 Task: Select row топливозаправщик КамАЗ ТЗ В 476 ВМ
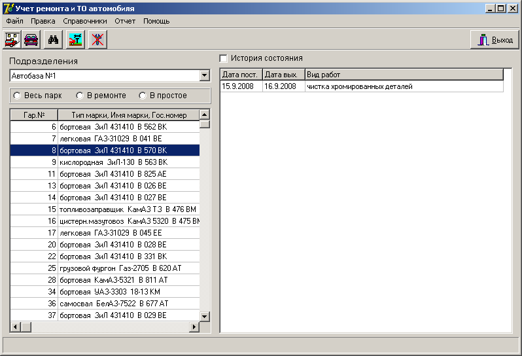105,209
